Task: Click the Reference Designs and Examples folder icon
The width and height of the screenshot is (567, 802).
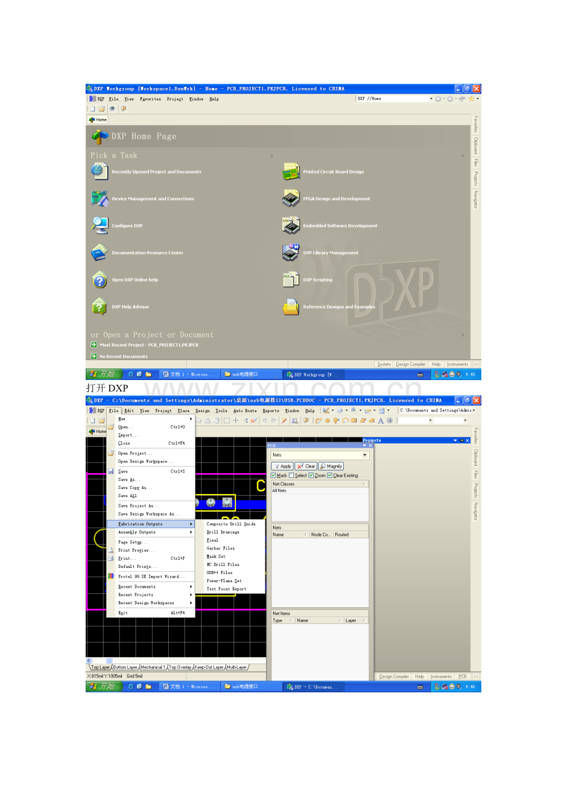Action: pos(291,306)
